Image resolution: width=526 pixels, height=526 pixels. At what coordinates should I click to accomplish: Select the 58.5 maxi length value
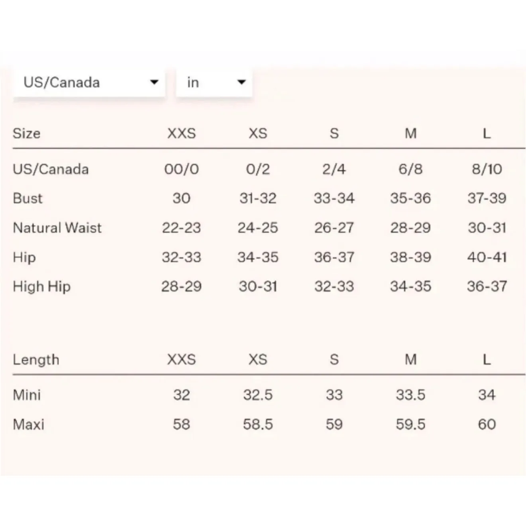258,424
